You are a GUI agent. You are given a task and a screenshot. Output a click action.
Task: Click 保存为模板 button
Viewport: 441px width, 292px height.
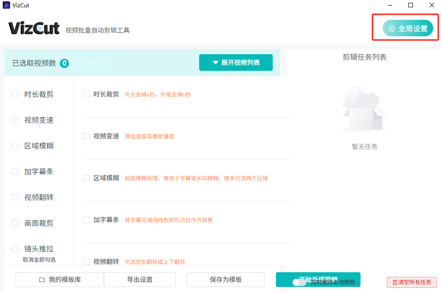[x=226, y=280]
